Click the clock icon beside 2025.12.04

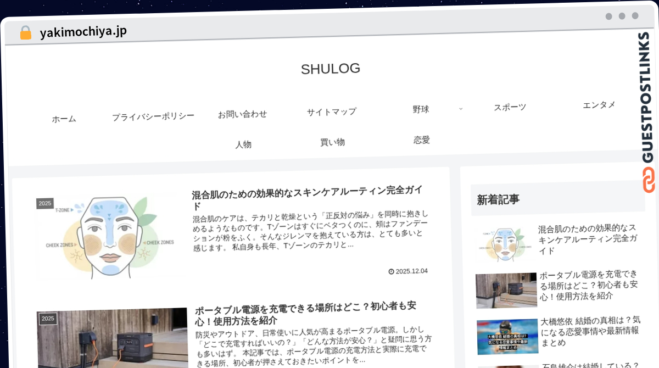coord(391,271)
